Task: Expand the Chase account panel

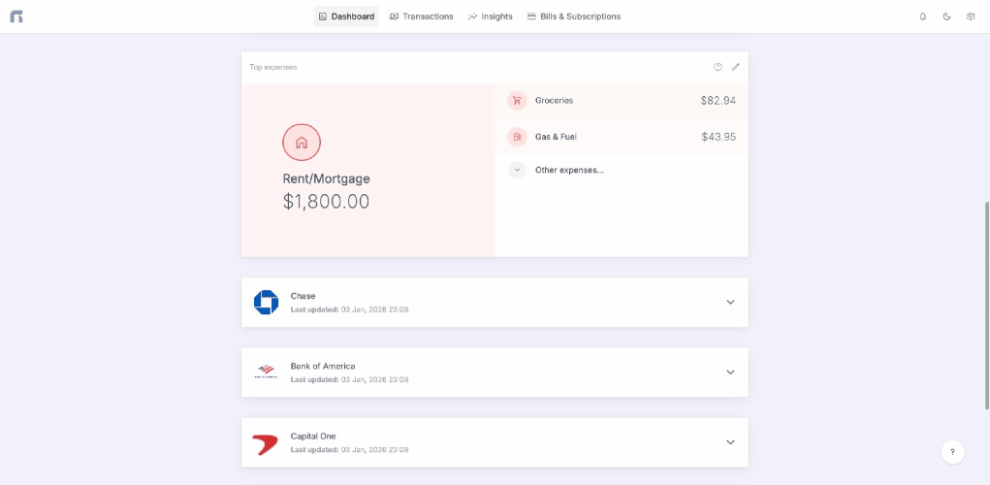Action: 730,302
